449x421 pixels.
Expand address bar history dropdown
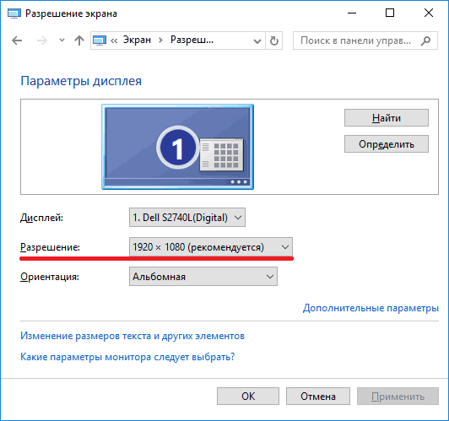click(257, 41)
